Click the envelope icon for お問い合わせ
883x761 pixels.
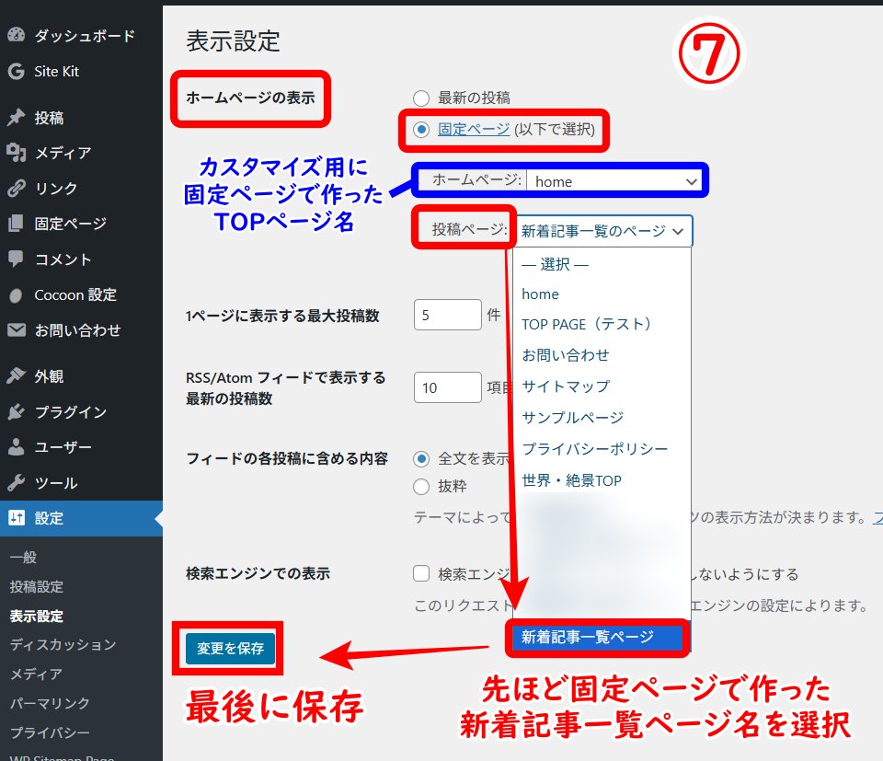(16, 330)
